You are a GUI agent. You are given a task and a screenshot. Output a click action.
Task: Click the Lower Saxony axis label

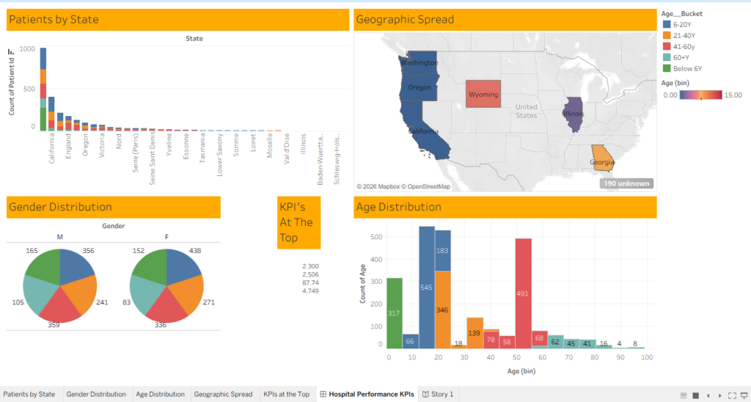tap(219, 155)
